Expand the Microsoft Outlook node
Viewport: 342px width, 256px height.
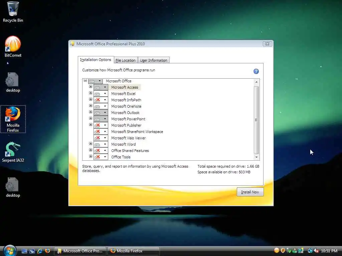coord(91,112)
